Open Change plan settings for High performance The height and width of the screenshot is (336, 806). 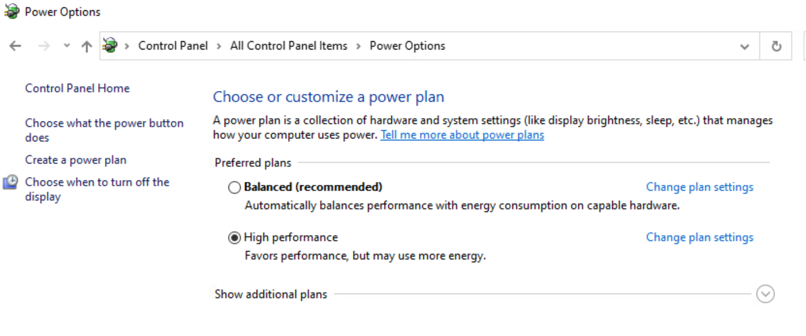[x=700, y=237]
